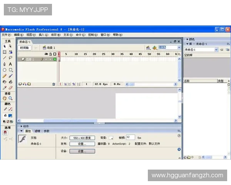
Task: Select the Eraser tool
Action: (10, 88)
